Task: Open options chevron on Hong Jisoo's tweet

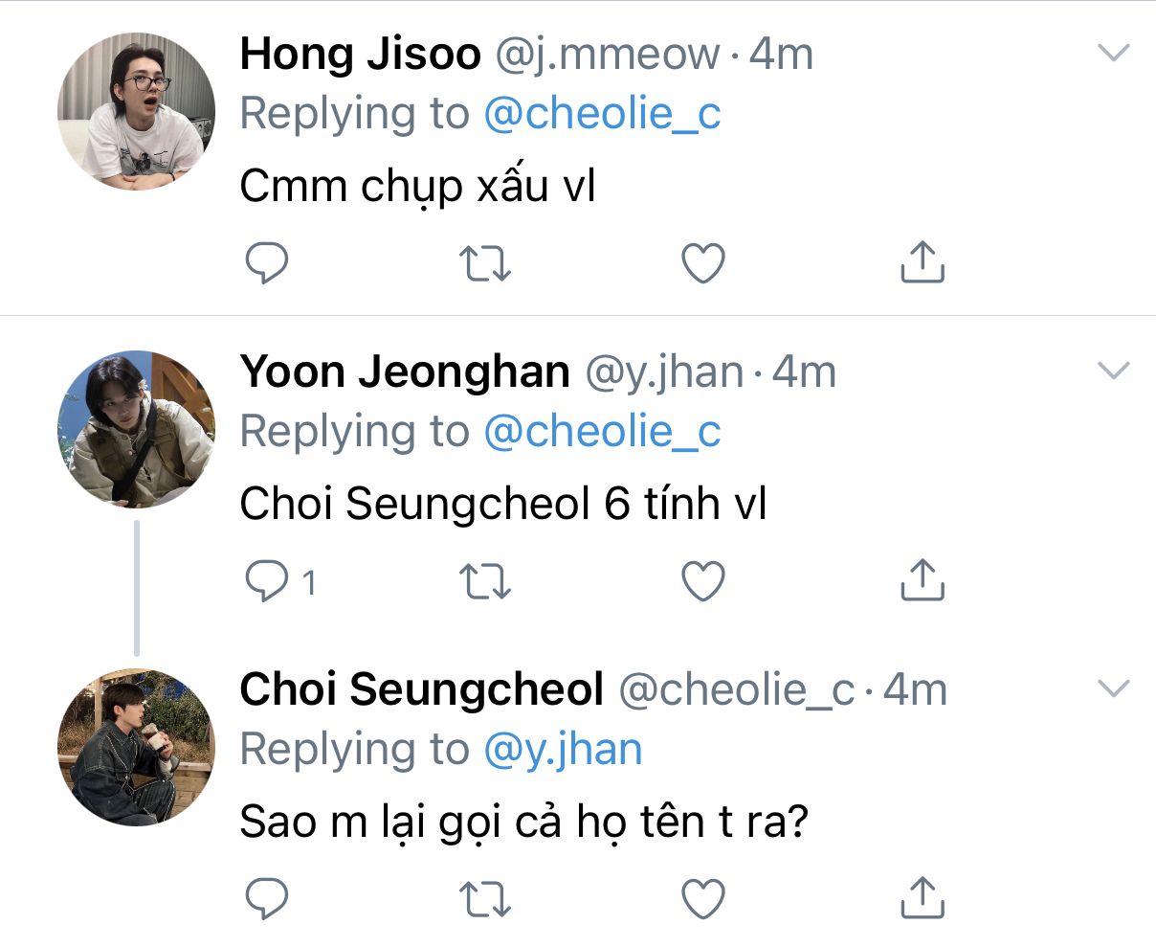Action: point(1114,53)
